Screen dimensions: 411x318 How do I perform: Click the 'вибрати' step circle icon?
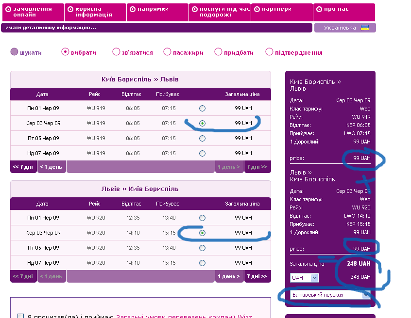pos(65,52)
